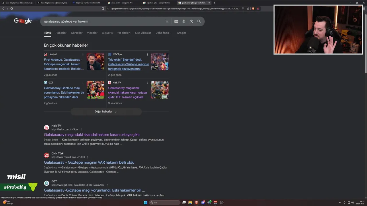The height and width of the screenshot is (206, 367).
Task: Click the Brave browser taskbar icon
Action: tap(196, 203)
